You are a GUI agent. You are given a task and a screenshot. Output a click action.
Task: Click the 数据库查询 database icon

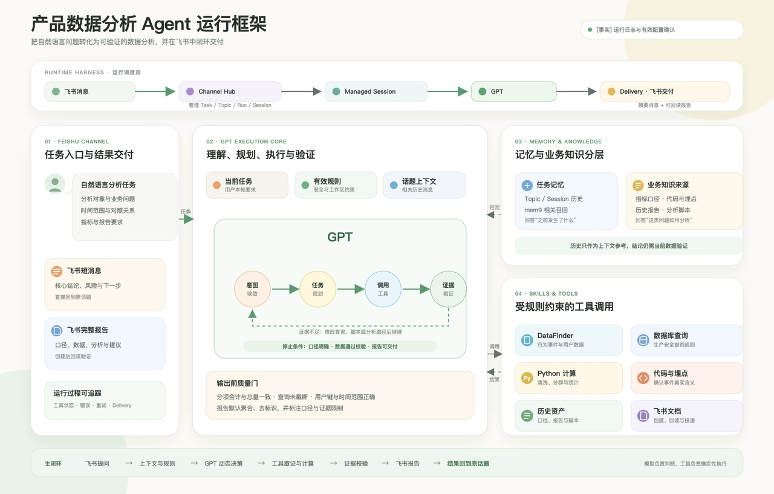643,340
